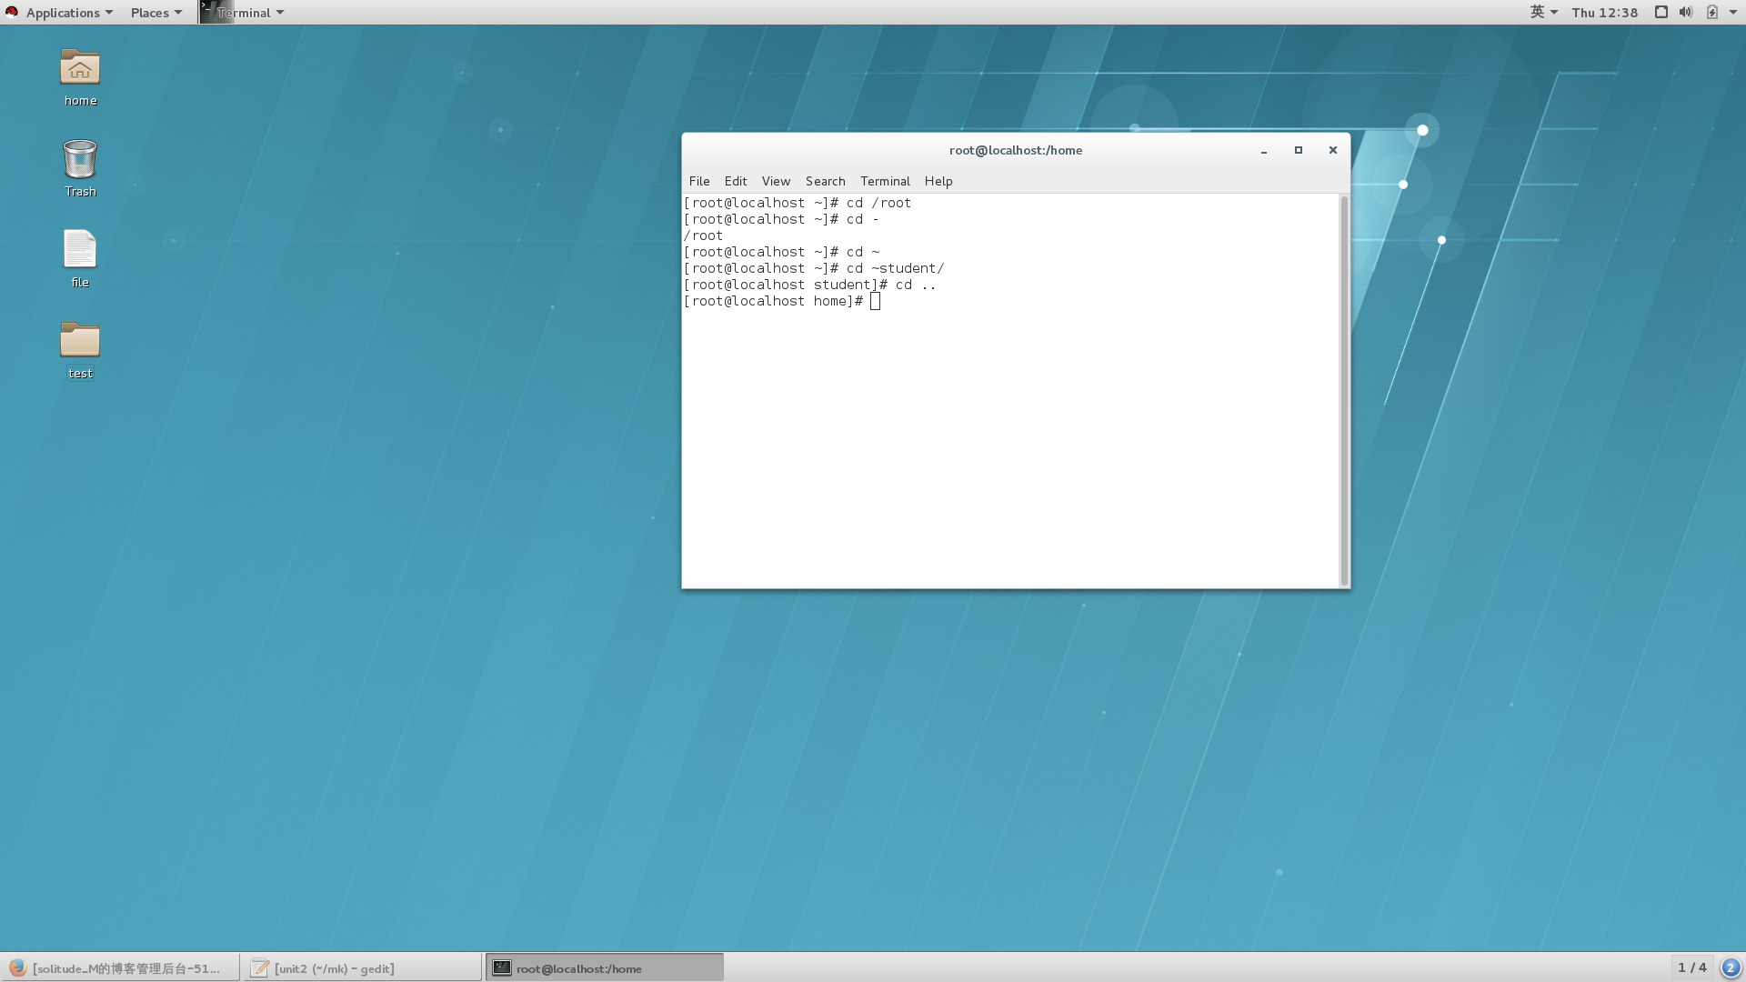Open the Help menu in terminal
The width and height of the screenshot is (1746, 982).
click(938, 181)
